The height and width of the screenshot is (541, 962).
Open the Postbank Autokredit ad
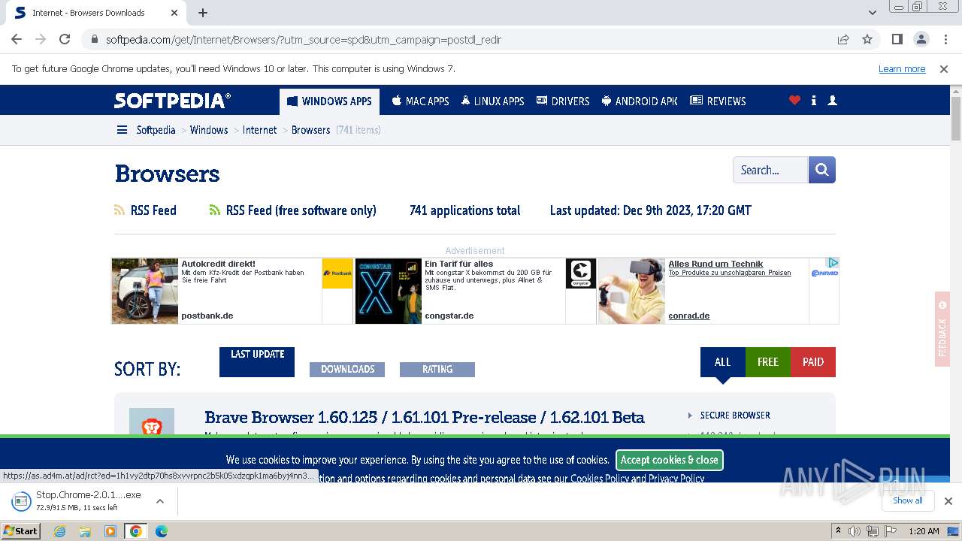coord(232,291)
